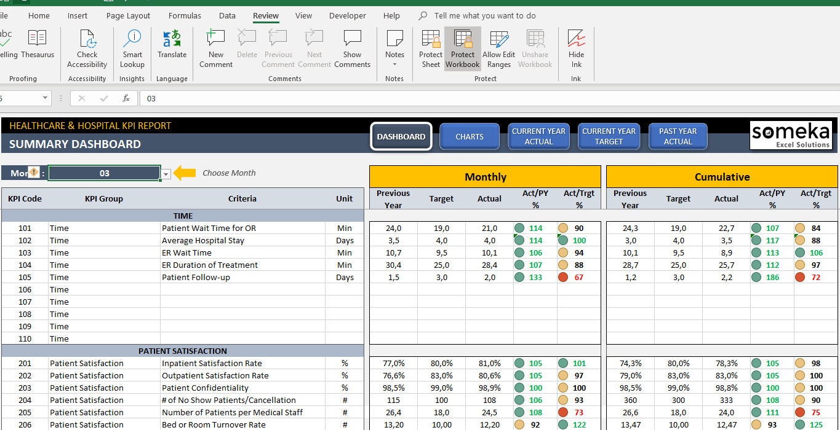Switch to the Formulas ribbon tab
The height and width of the screenshot is (430, 840).
coord(184,15)
